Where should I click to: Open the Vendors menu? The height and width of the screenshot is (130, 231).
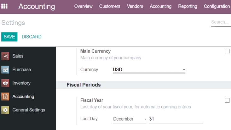pos(135,6)
